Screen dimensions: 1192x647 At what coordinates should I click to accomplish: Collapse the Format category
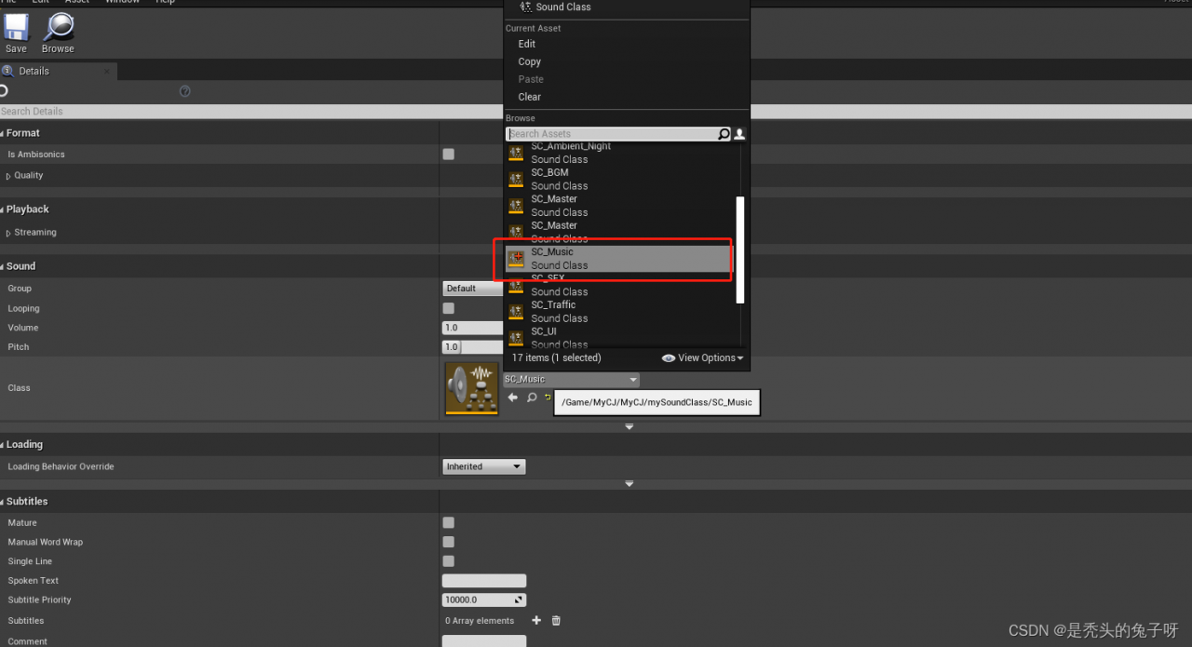(x=3, y=134)
